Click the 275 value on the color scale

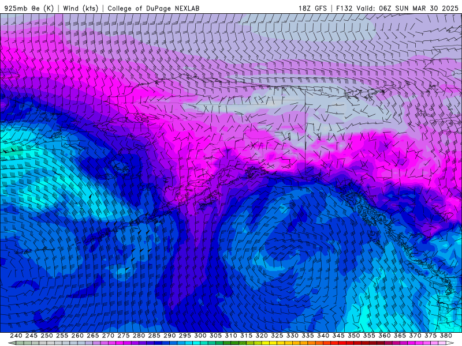tap(123, 336)
